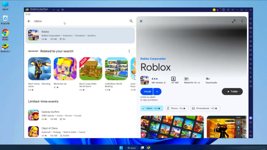Click the Play Store search magnifier icon
Image resolution: width=267 pixels, height=150 pixels.
click(x=131, y=21)
